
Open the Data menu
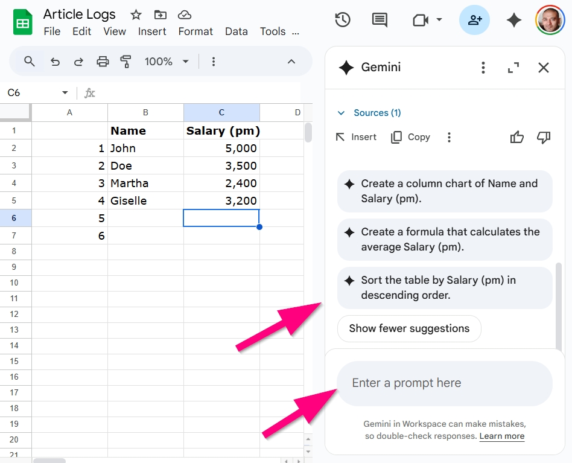pyautogui.click(x=237, y=31)
